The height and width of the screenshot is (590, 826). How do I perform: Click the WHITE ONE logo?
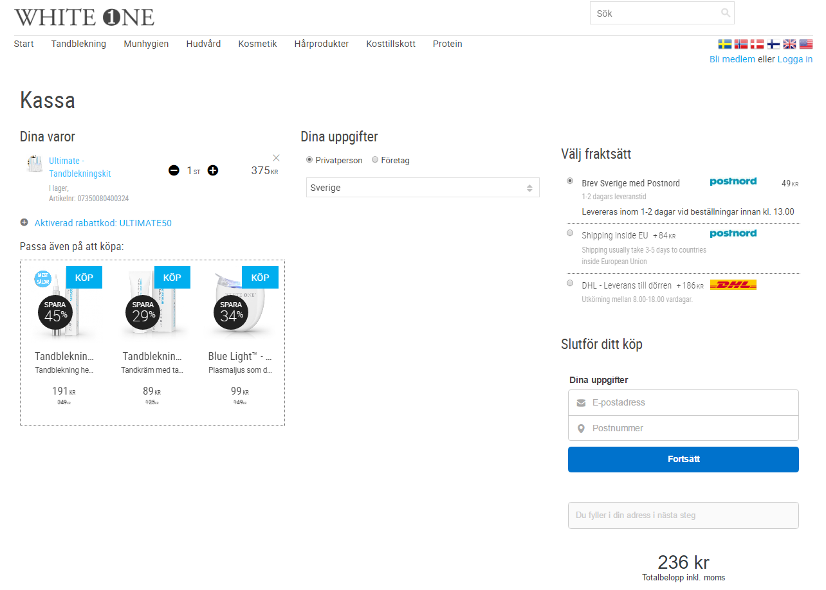pyautogui.click(x=84, y=17)
